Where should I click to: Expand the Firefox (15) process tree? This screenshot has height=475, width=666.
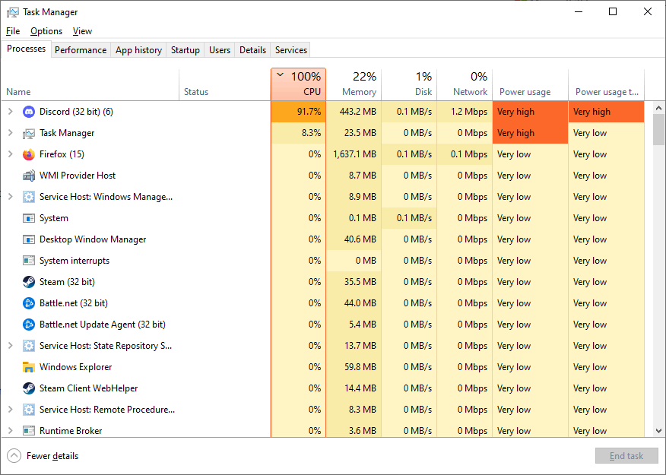(11, 154)
